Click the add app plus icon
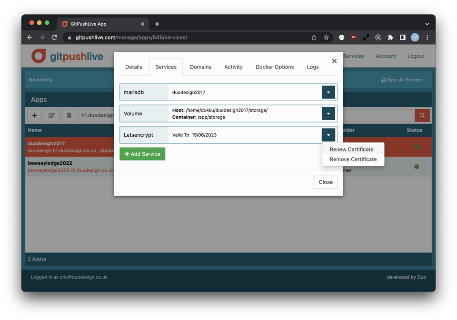The height and width of the screenshot is (320, 457). coord(34,115)
